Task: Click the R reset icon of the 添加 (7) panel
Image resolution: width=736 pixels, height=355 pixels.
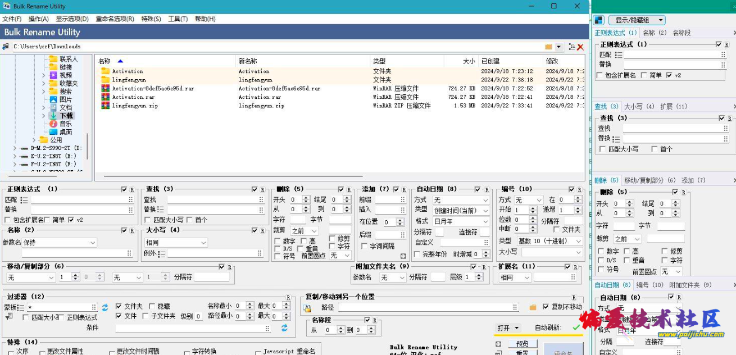Action: 404,190
